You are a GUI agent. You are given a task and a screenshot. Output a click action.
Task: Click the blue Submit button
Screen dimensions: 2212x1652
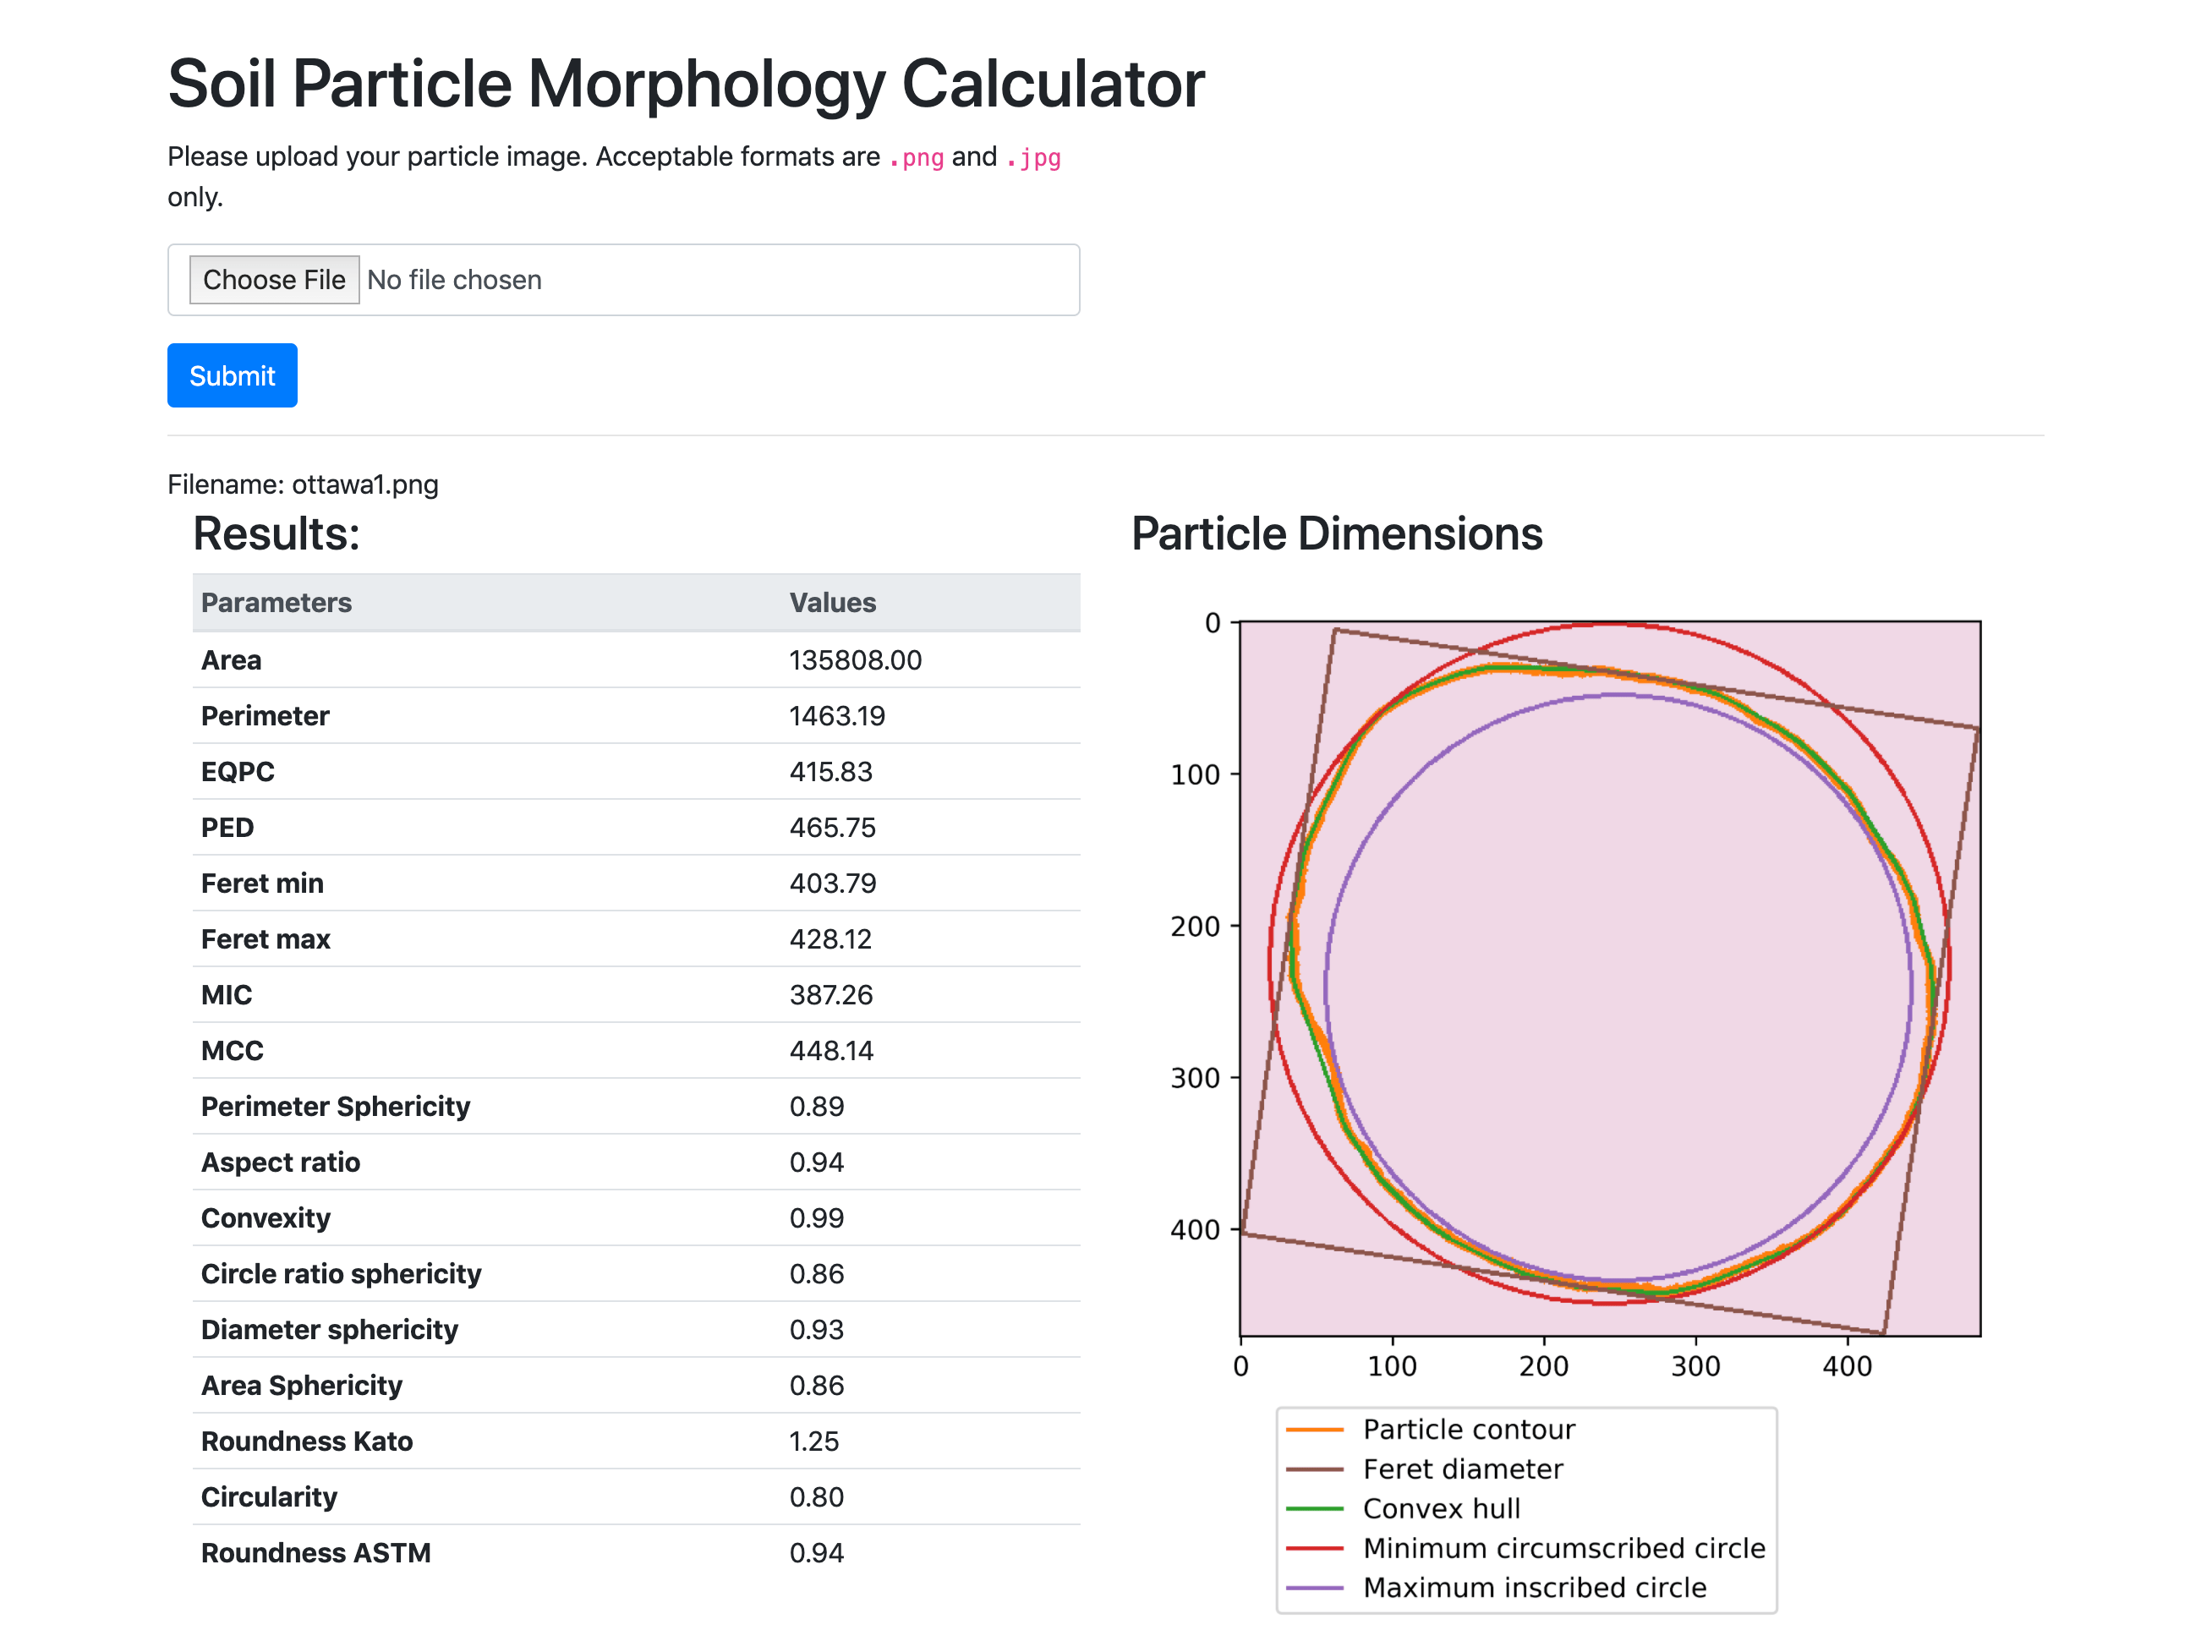pos(232,375)
